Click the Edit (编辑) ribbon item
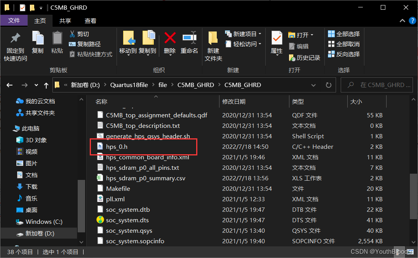Viewport: 418px width, 258px height. click(299, 46)
